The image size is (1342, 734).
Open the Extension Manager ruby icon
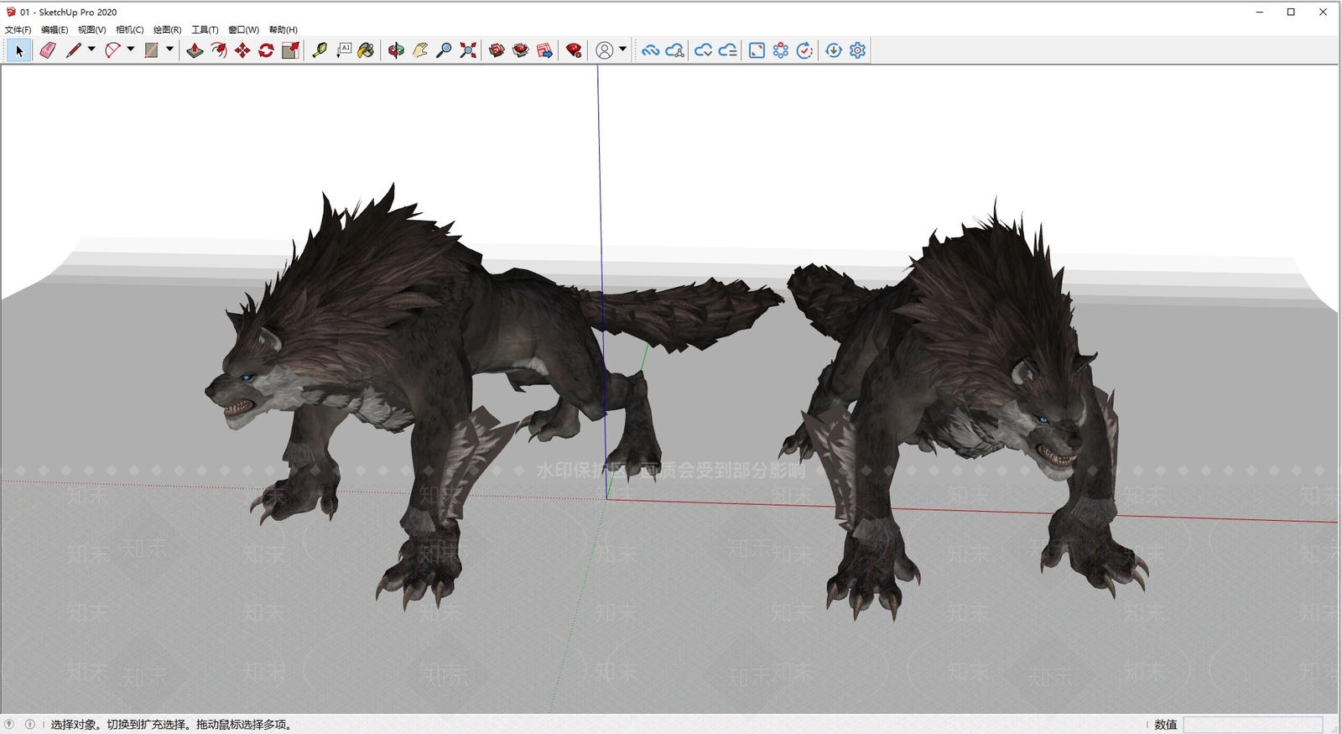coord(574,51)
